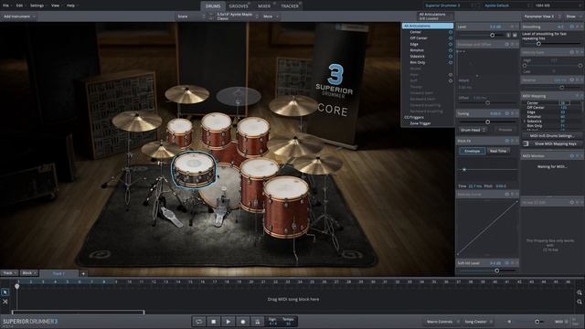
Task: Select the Track 1 tab
Action: click(x=58, y=273)
